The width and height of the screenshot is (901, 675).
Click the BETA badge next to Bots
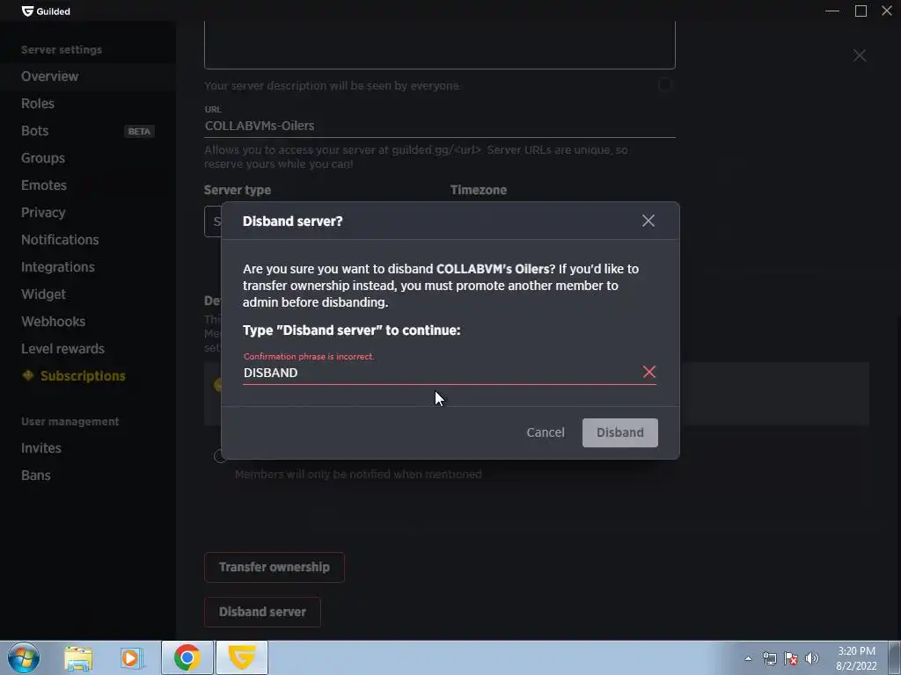(x=139, y=132)
